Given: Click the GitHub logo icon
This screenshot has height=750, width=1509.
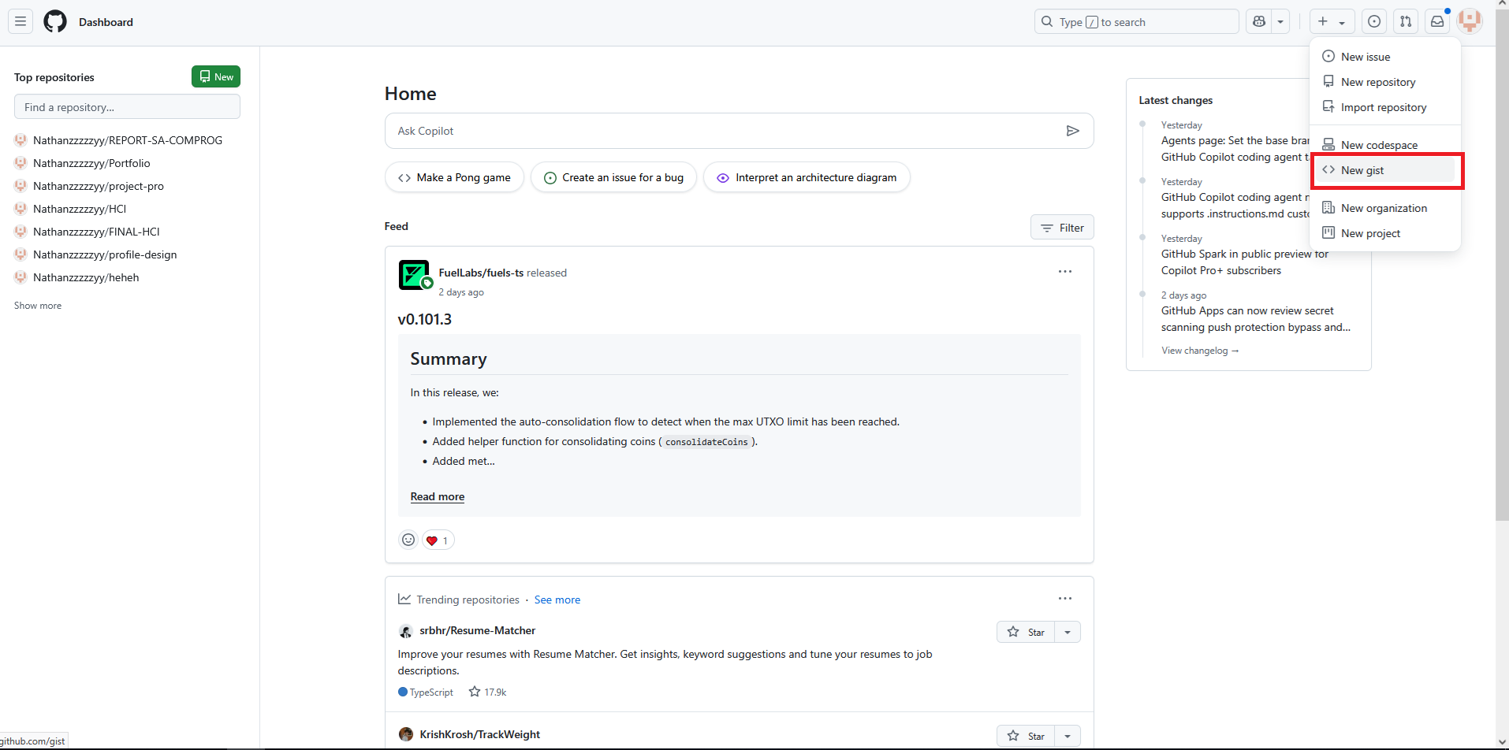Looking at the screenshot, I should (x=55, y=22).
